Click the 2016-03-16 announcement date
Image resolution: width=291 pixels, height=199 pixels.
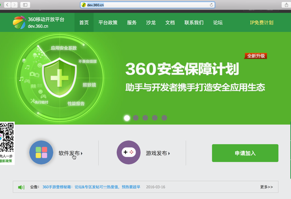[156, 187]
